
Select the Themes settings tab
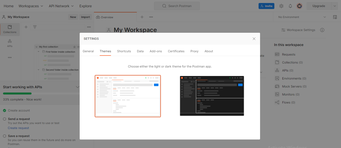(x=105, y=51)
